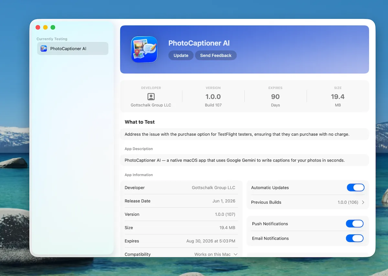Click the 'What to Test' heading
Screen dimensions: 388x276
140,122
